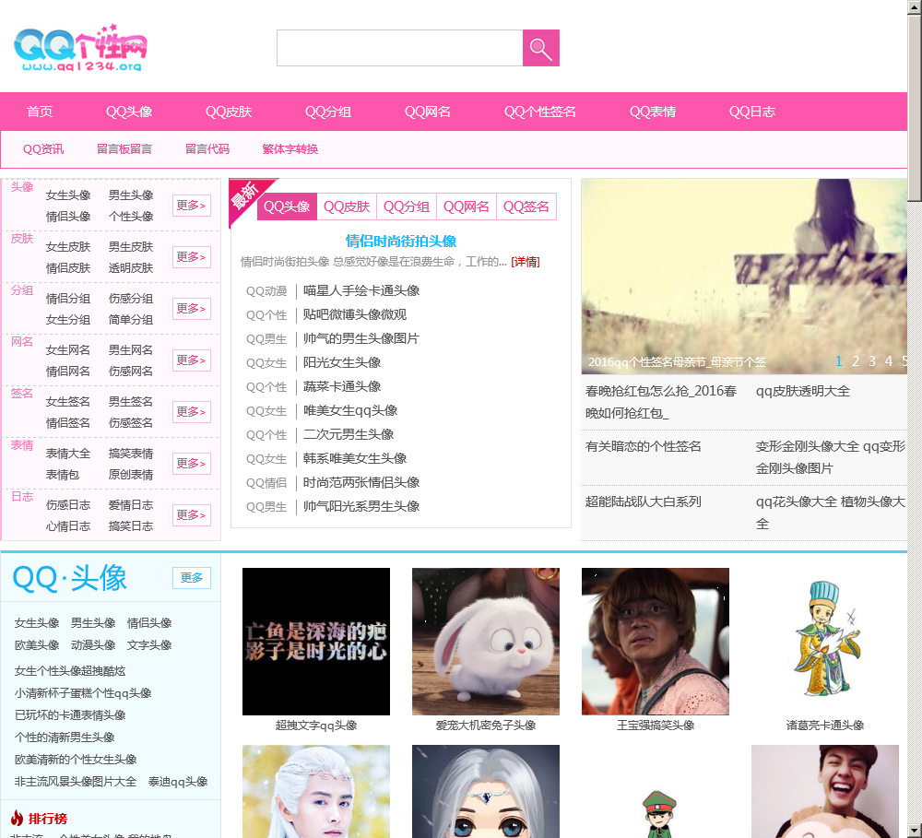
Task: Click 女生头像 in the 头像 category row
Action: [68, 195]
